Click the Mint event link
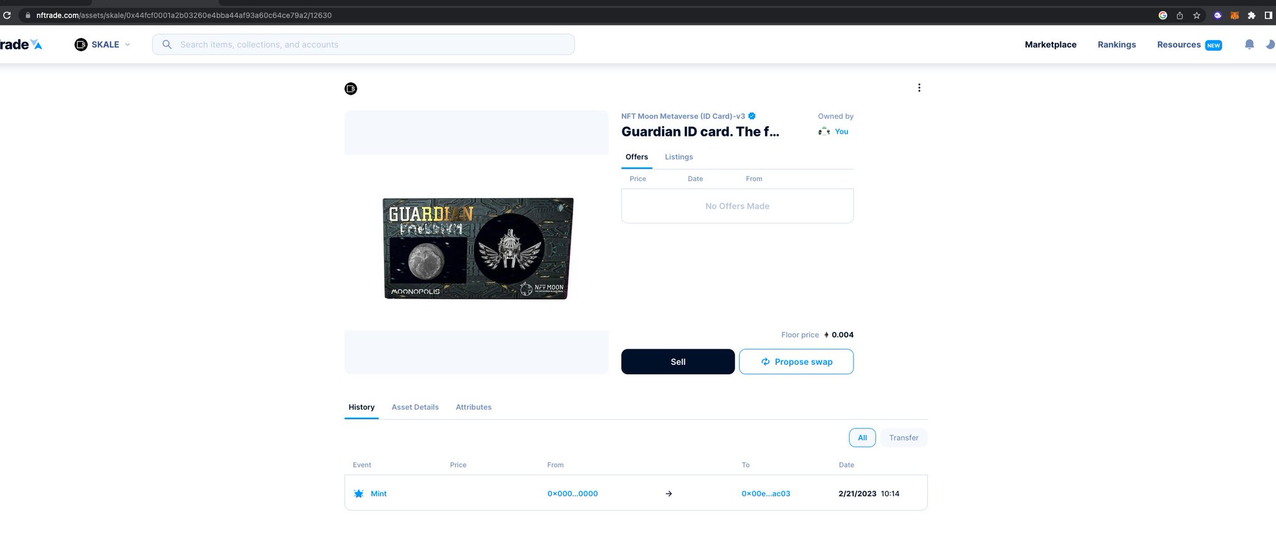The image size is (1276, 538). point(379,493)
